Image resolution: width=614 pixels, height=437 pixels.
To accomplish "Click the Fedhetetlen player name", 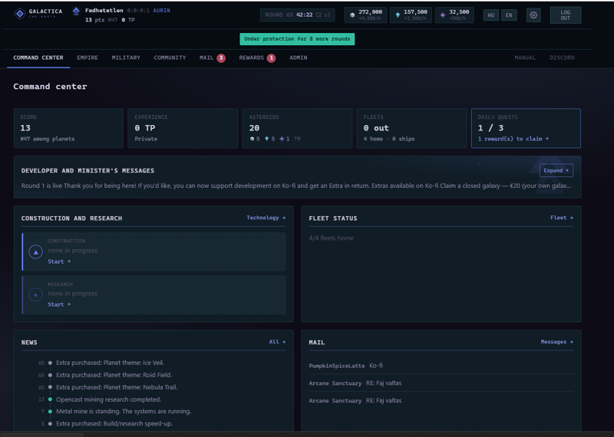I will tap(104, 11).
